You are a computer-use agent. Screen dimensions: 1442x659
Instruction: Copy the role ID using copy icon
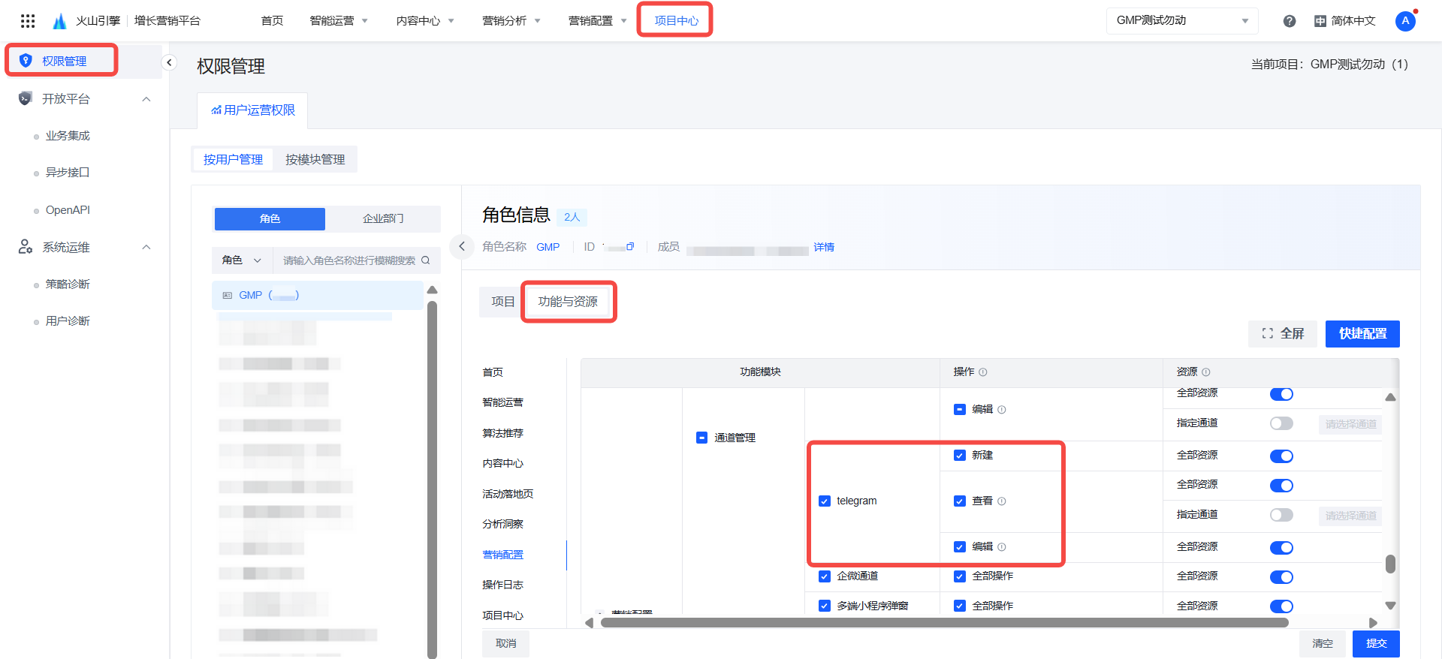[x=630, y=246]
